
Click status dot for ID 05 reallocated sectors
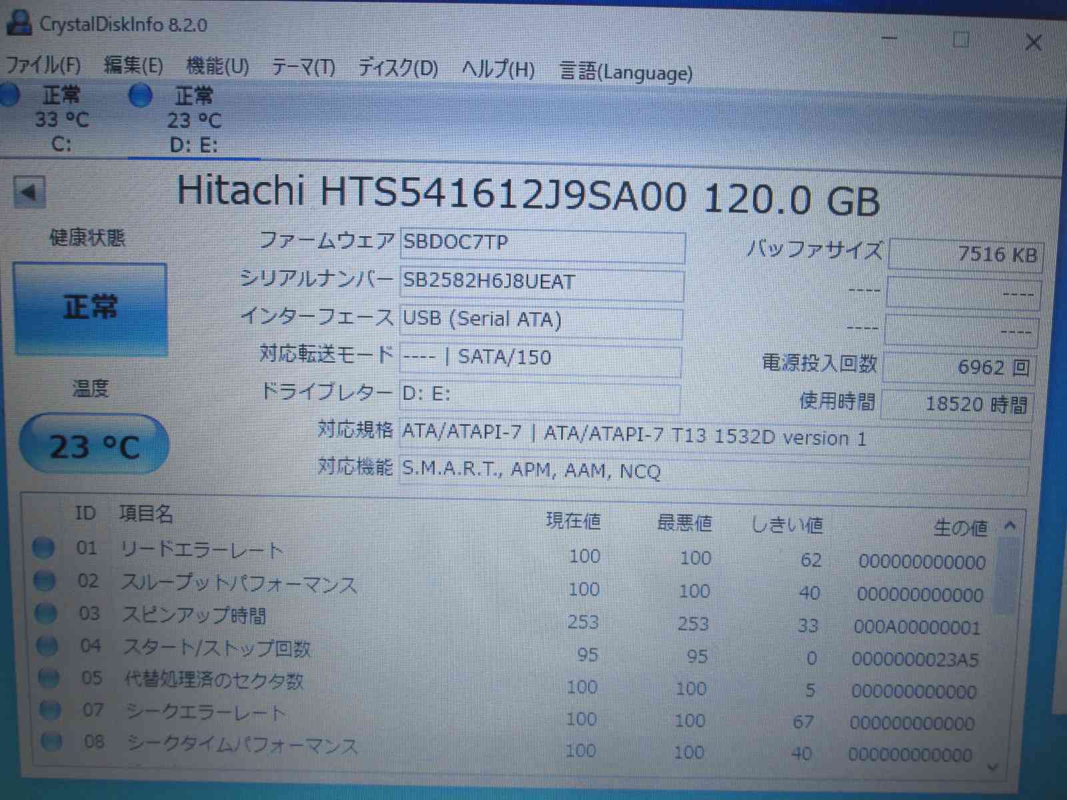[49, 678]
